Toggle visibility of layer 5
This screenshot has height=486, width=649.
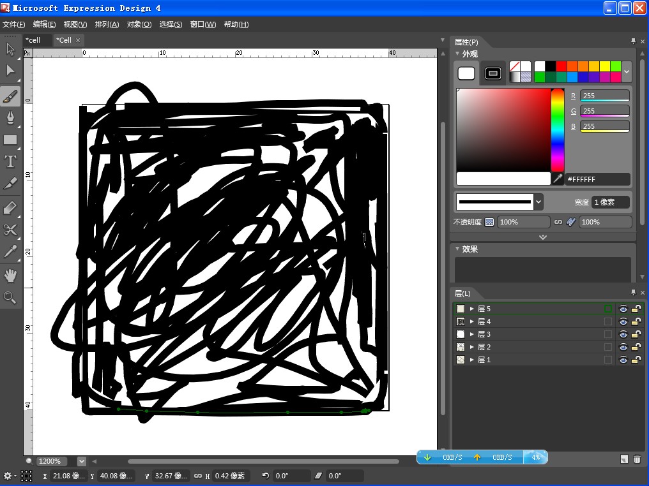623,309
